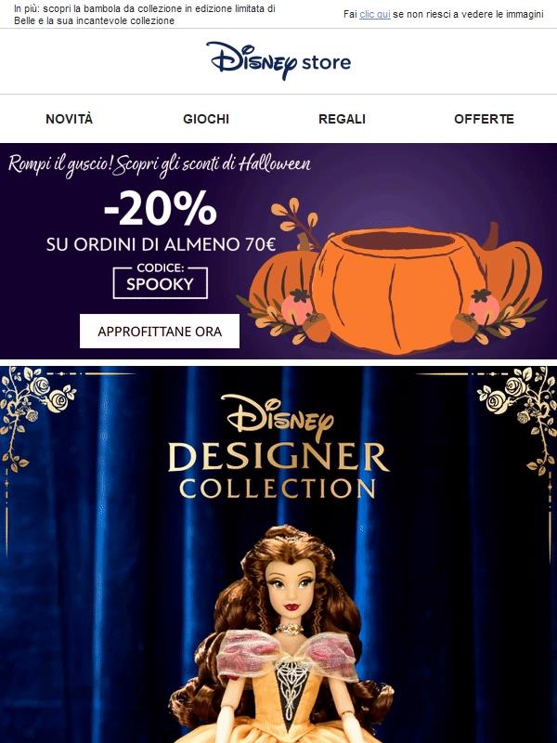This screenshot has width=557, height=743.
Task: Click the APPROFITTANE ORA button
Action: coord(160,332)
